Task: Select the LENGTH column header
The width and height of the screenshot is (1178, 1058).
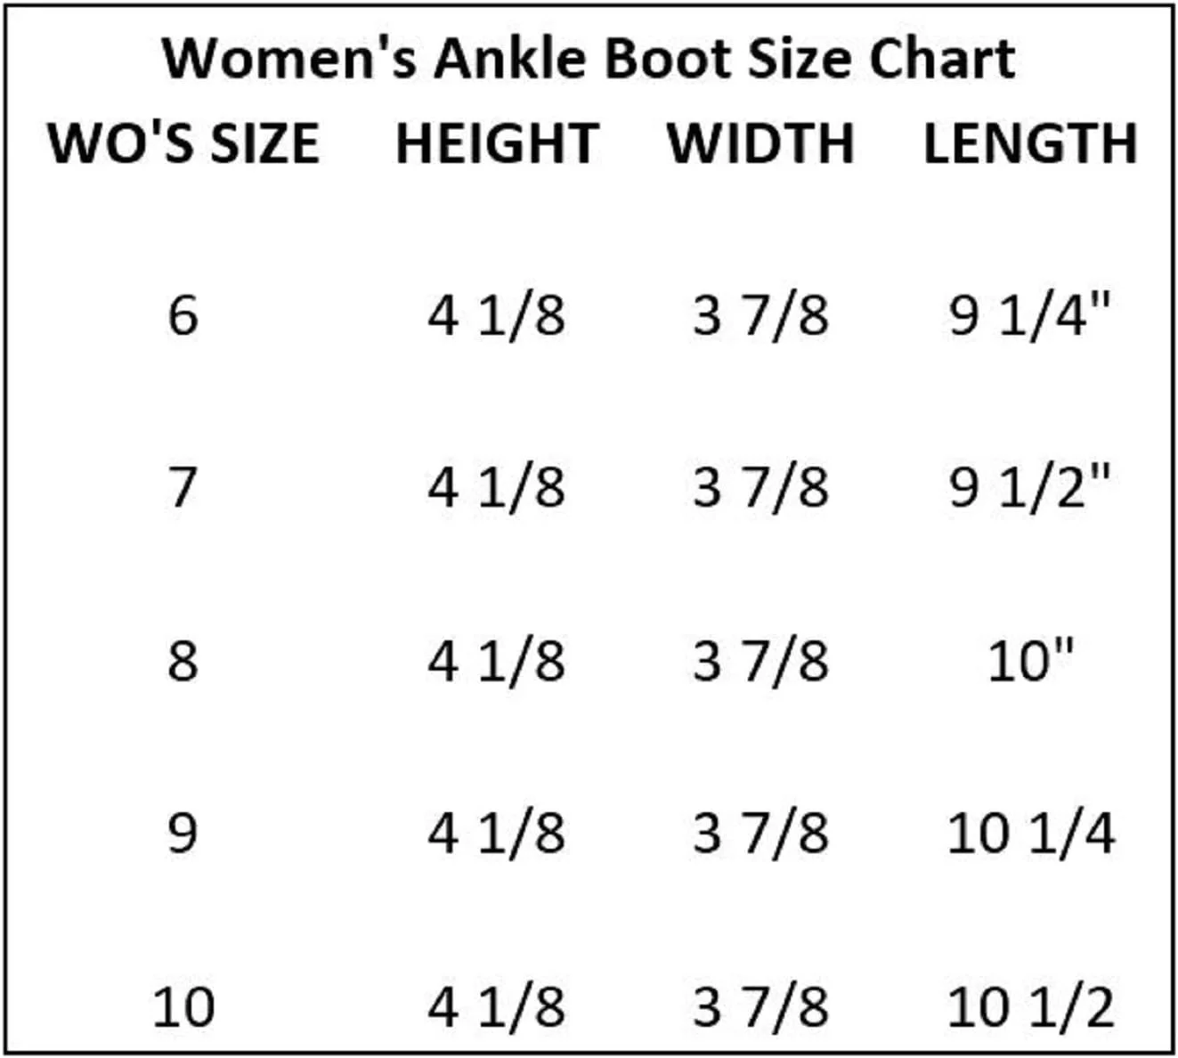Action: point(1030,143)
